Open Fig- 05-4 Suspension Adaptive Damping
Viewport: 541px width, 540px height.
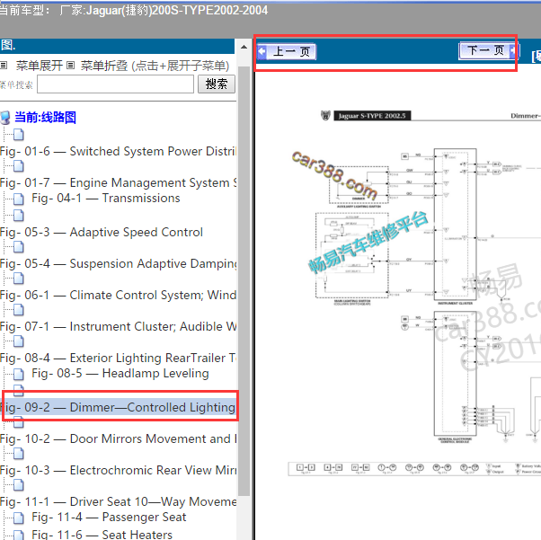point(118,263)
